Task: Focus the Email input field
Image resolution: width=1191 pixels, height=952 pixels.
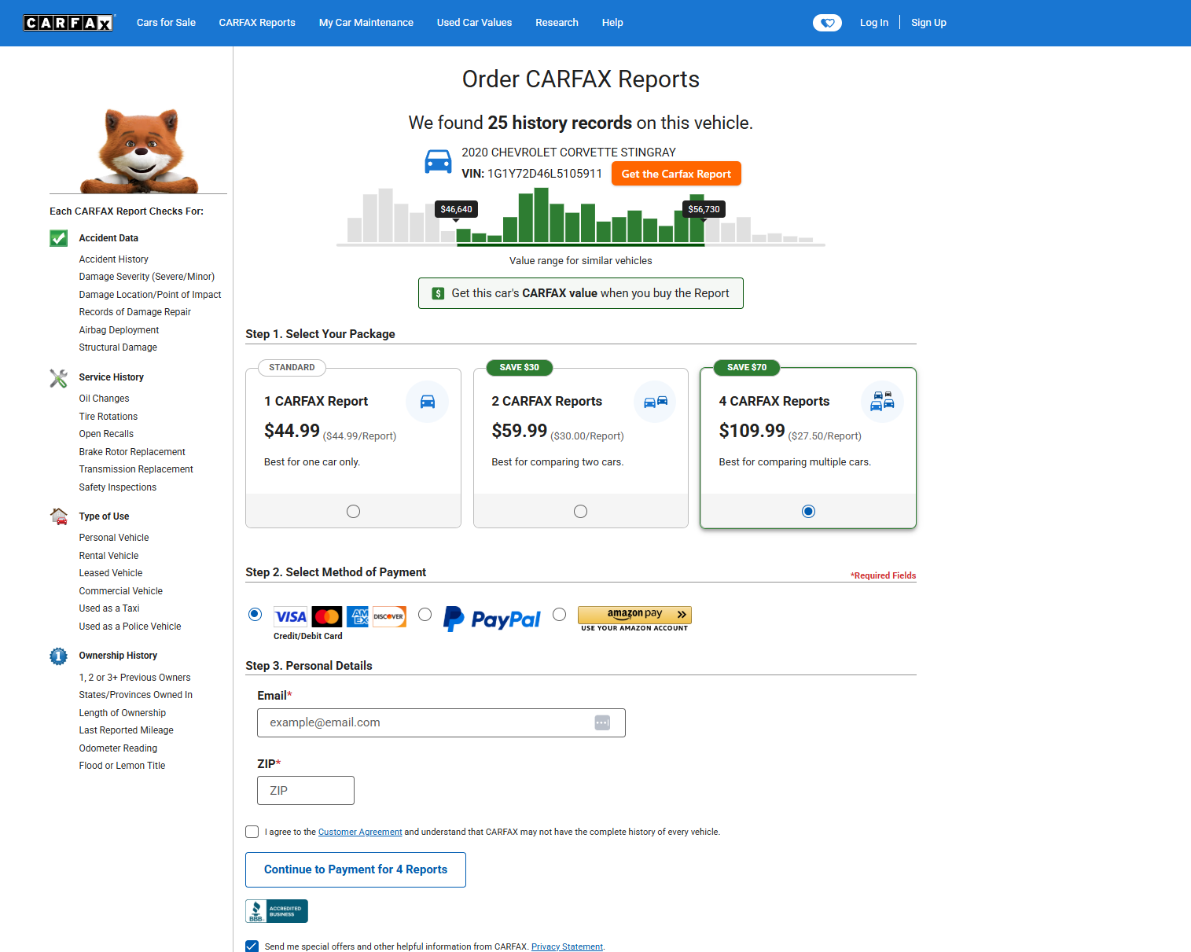Action: pyautogui.click(x=441, y=722)
